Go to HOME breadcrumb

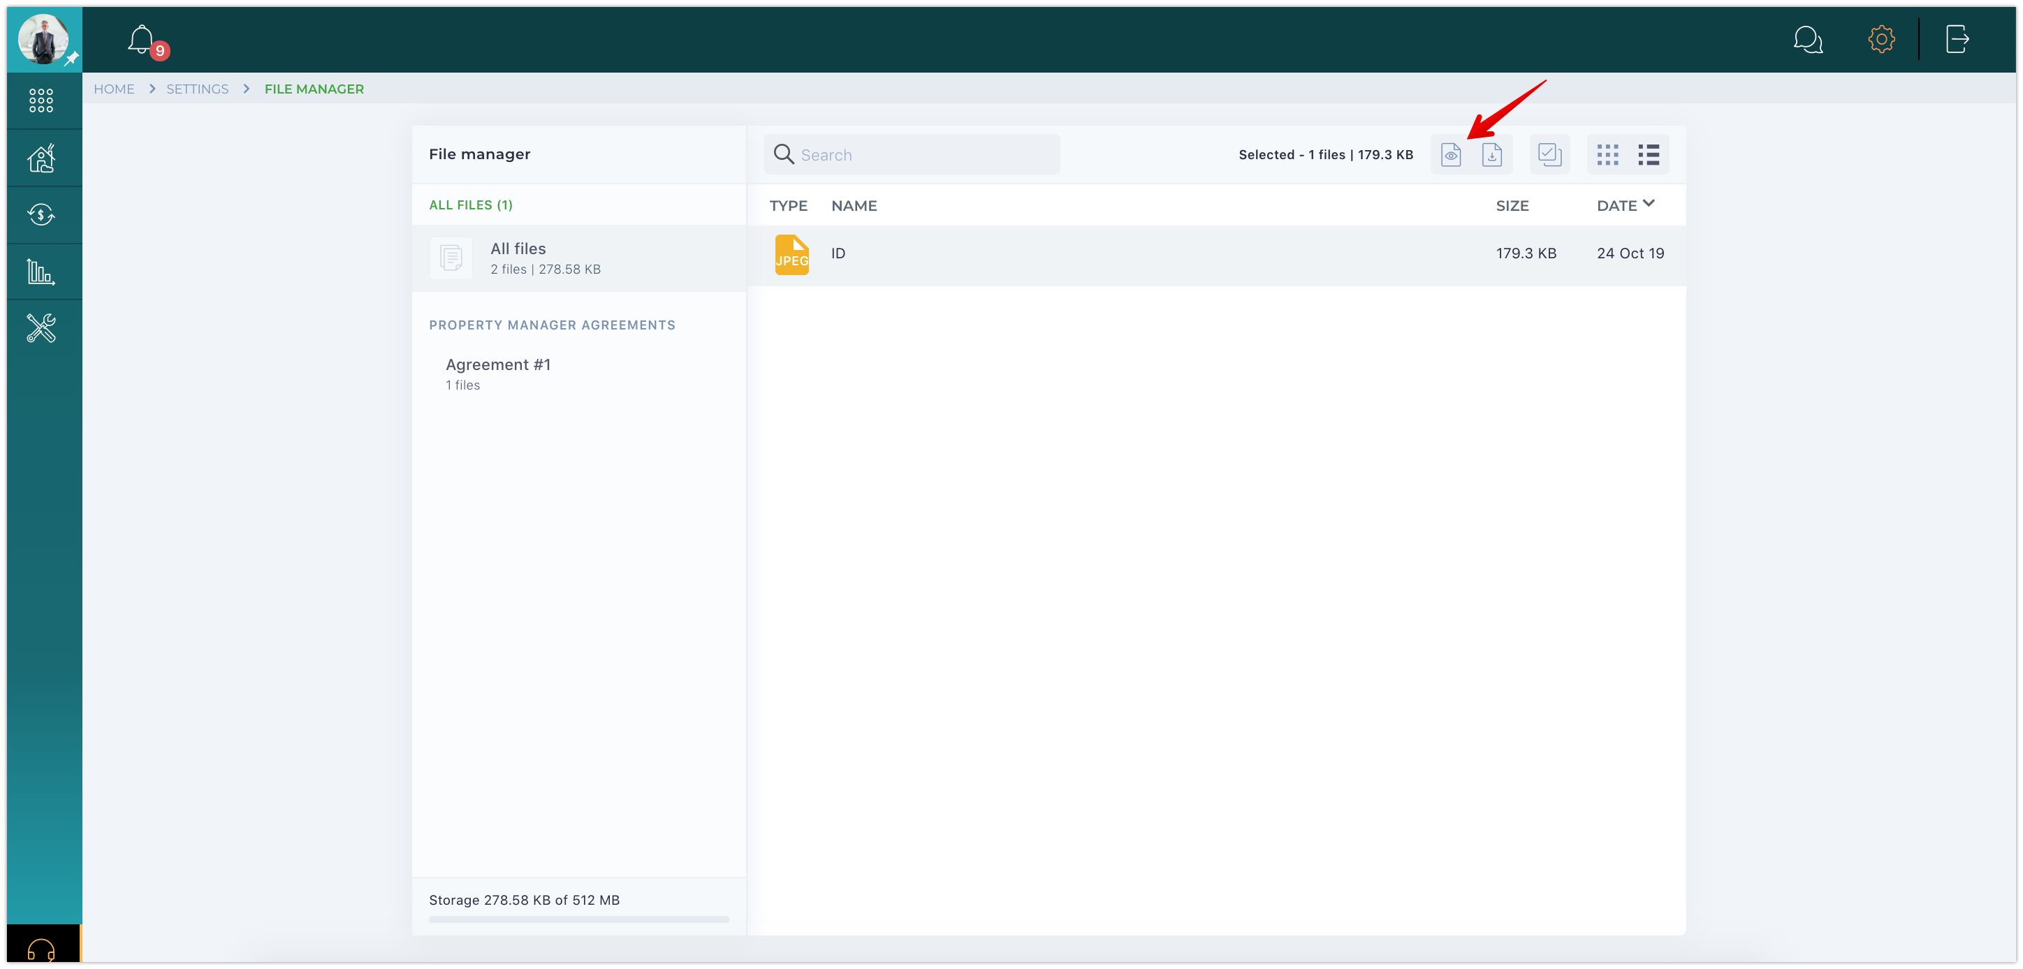[x=114, y=89]
